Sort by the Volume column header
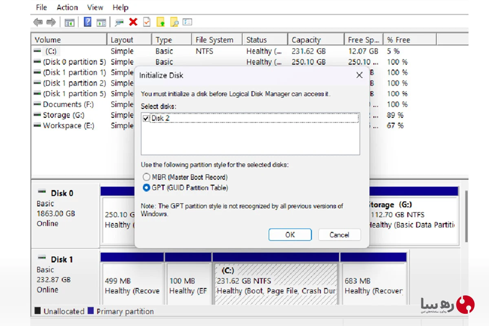The width and height of the screenshot is (489, 326). tap(69, 40)
